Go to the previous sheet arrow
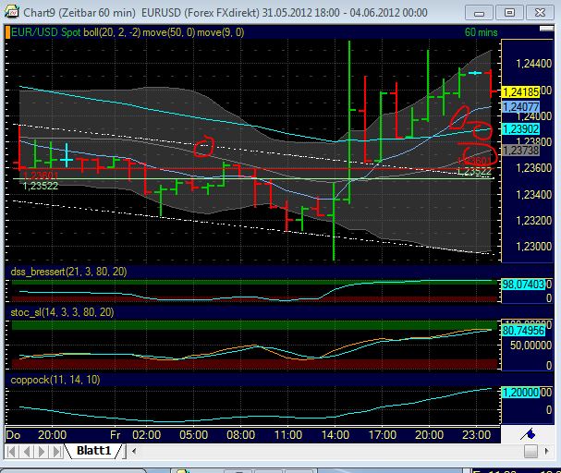561x473 pixels. click(26, 451)
